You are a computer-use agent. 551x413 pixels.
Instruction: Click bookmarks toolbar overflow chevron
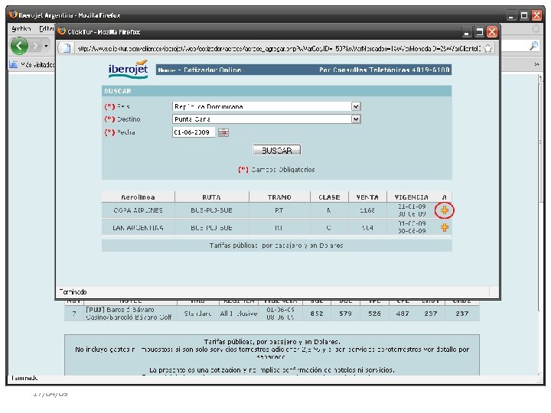pyautogui.click(x=536, y=64)
